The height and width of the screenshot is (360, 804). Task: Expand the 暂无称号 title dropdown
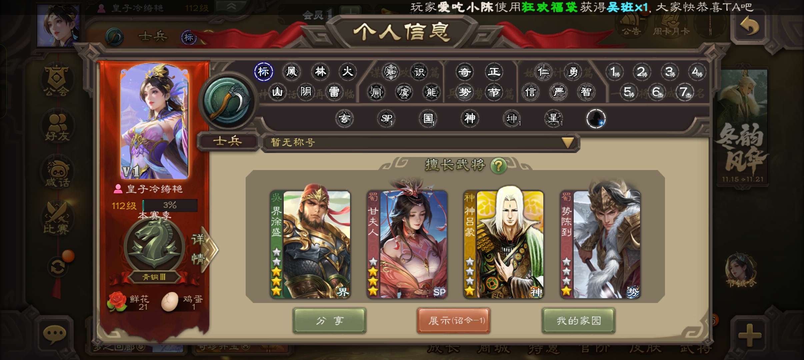(x=422, y=143)
